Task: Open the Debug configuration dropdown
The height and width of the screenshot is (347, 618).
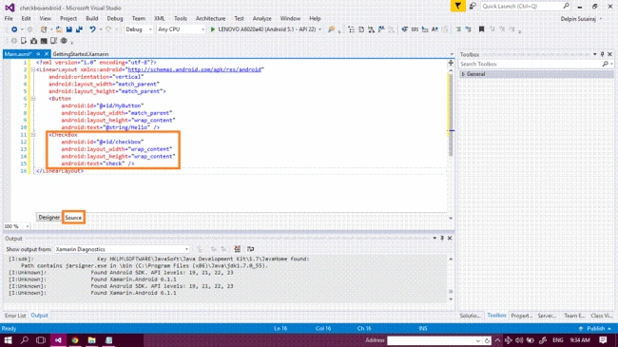Action: point(139,29)
